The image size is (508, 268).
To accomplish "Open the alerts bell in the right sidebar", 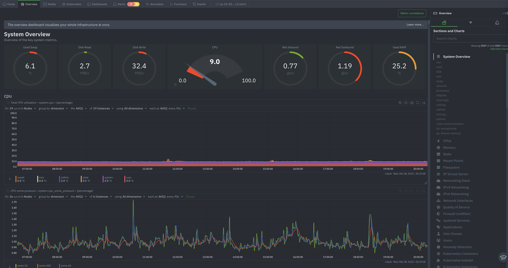I will 497,23.
